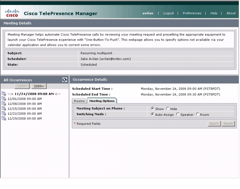Select Hide for Meeting Subject on Phone
Viewport: 240px width, 189px height.
click(x=168, y=108)
